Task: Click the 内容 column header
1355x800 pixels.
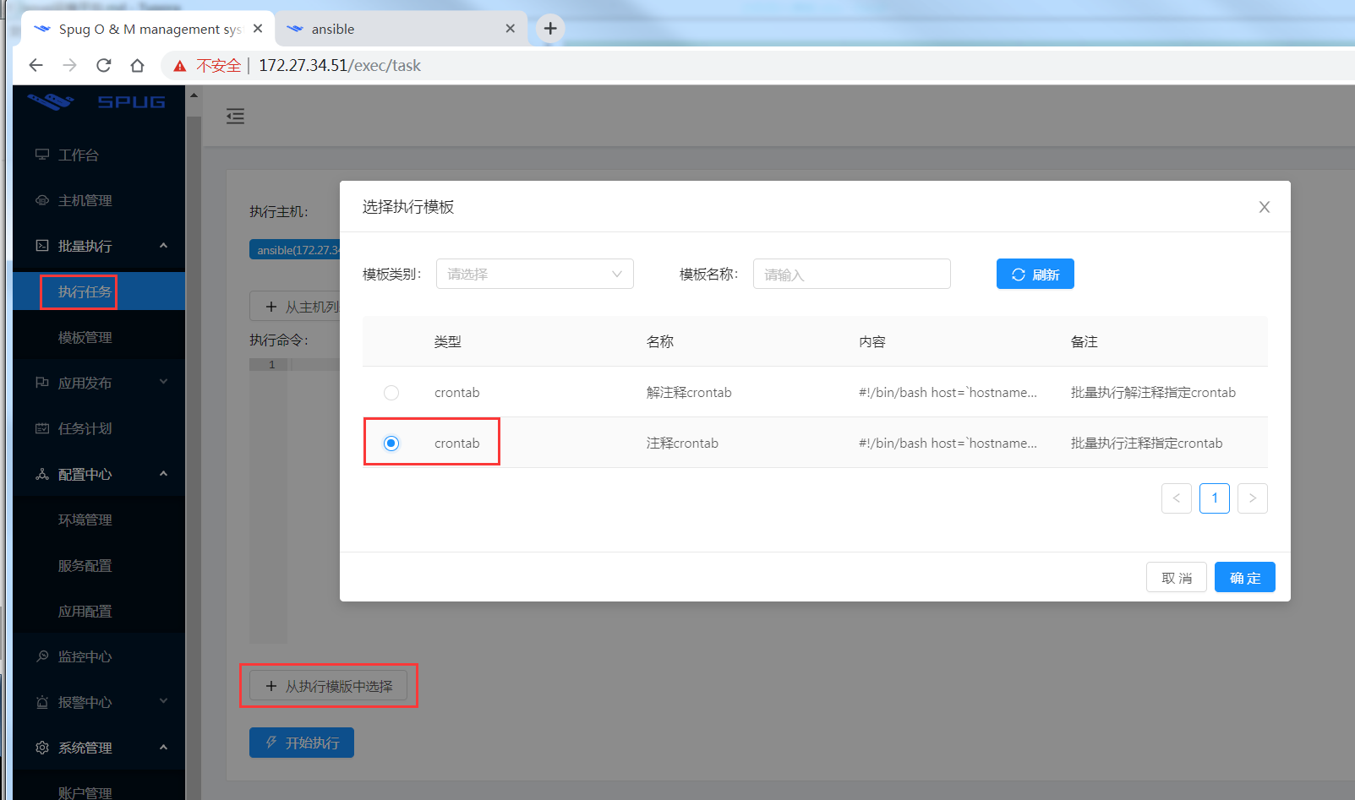Action: click(x=872, y=342)
